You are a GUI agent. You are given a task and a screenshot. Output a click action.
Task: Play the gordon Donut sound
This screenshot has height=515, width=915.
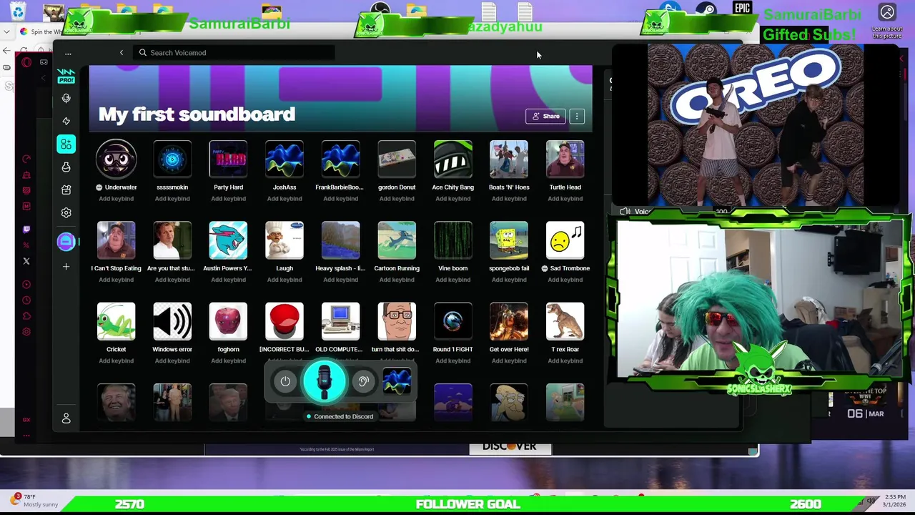397,159
